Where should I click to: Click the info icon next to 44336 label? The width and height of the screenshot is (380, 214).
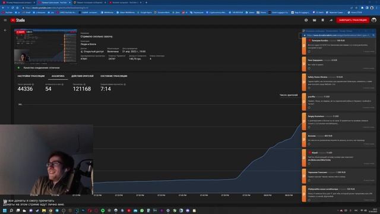pyautogui.click(x=33, y=84)
